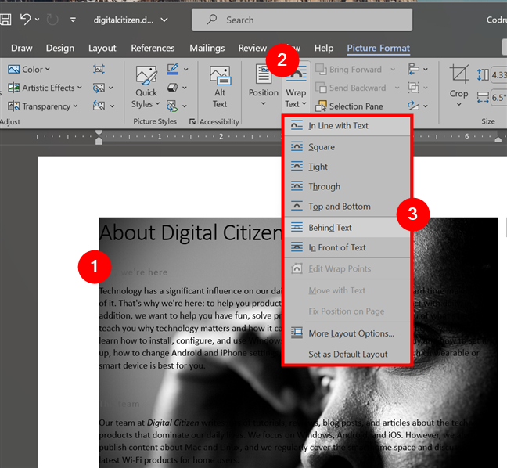Choose Top and Bottom wrapping
The image size is (507, 468).
tap(347, 207)
